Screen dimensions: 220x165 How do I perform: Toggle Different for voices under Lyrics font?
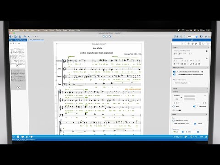point(174,121)
